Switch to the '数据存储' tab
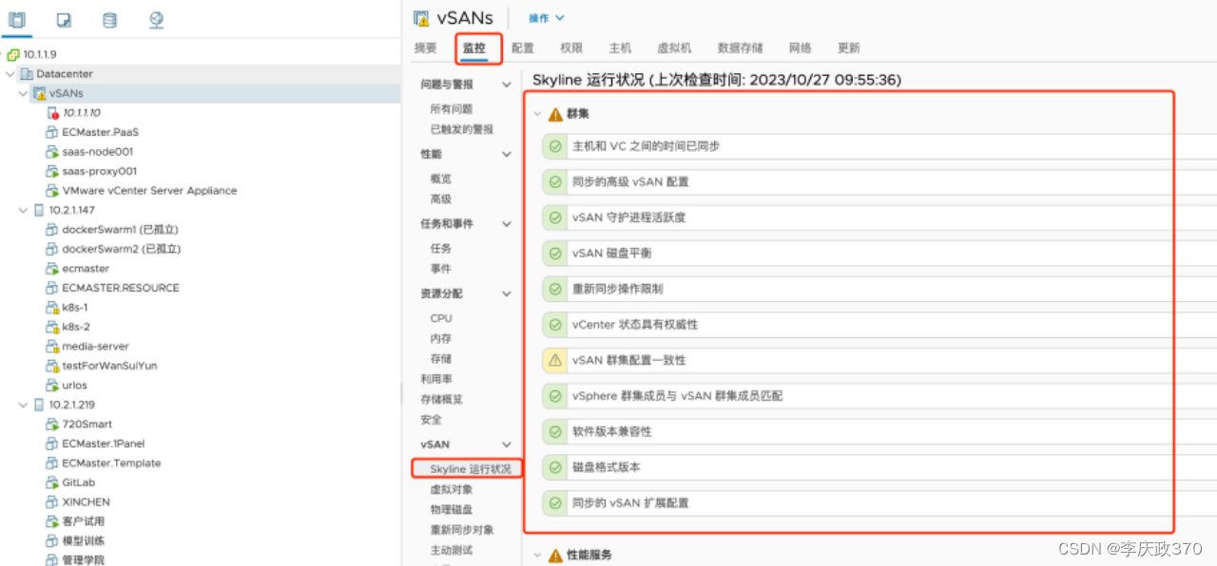 click(741, 48)
